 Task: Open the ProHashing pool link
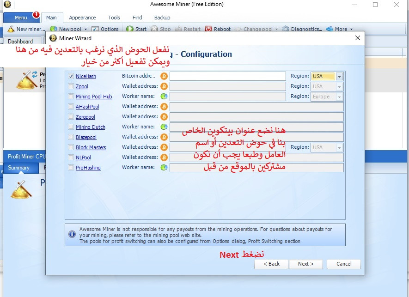[88, 168]
